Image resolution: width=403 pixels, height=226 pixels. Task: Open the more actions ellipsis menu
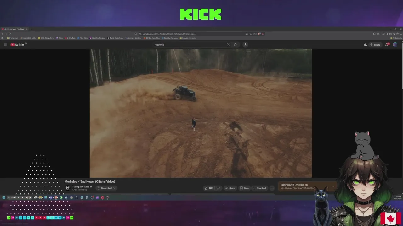pyautogui.click(x=272, y=188)
